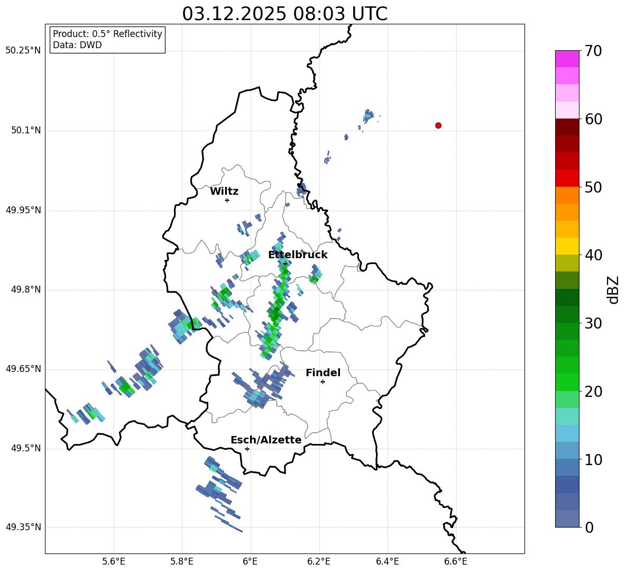
Task: Click the dBZ colorbar axis label
Action: pyautogui.click(x=614, y=289)
